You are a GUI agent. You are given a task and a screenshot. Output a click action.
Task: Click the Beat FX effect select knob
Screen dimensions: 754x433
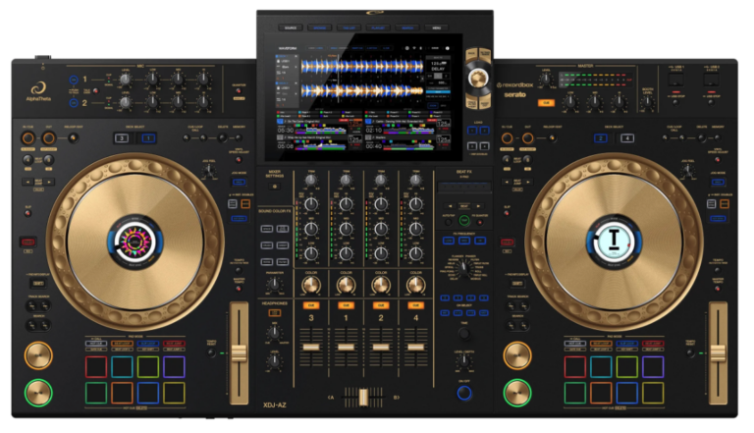click(464, 268)
